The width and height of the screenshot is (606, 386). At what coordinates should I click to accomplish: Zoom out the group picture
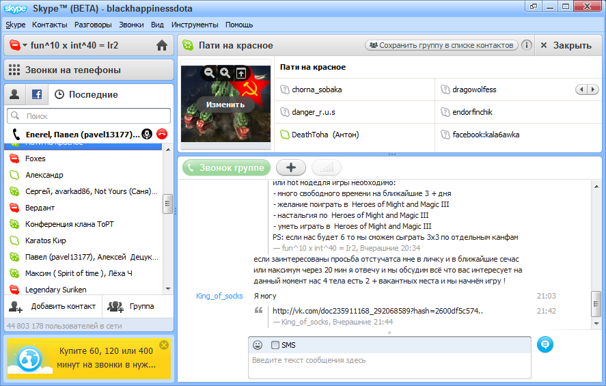[x=209, y=72]
